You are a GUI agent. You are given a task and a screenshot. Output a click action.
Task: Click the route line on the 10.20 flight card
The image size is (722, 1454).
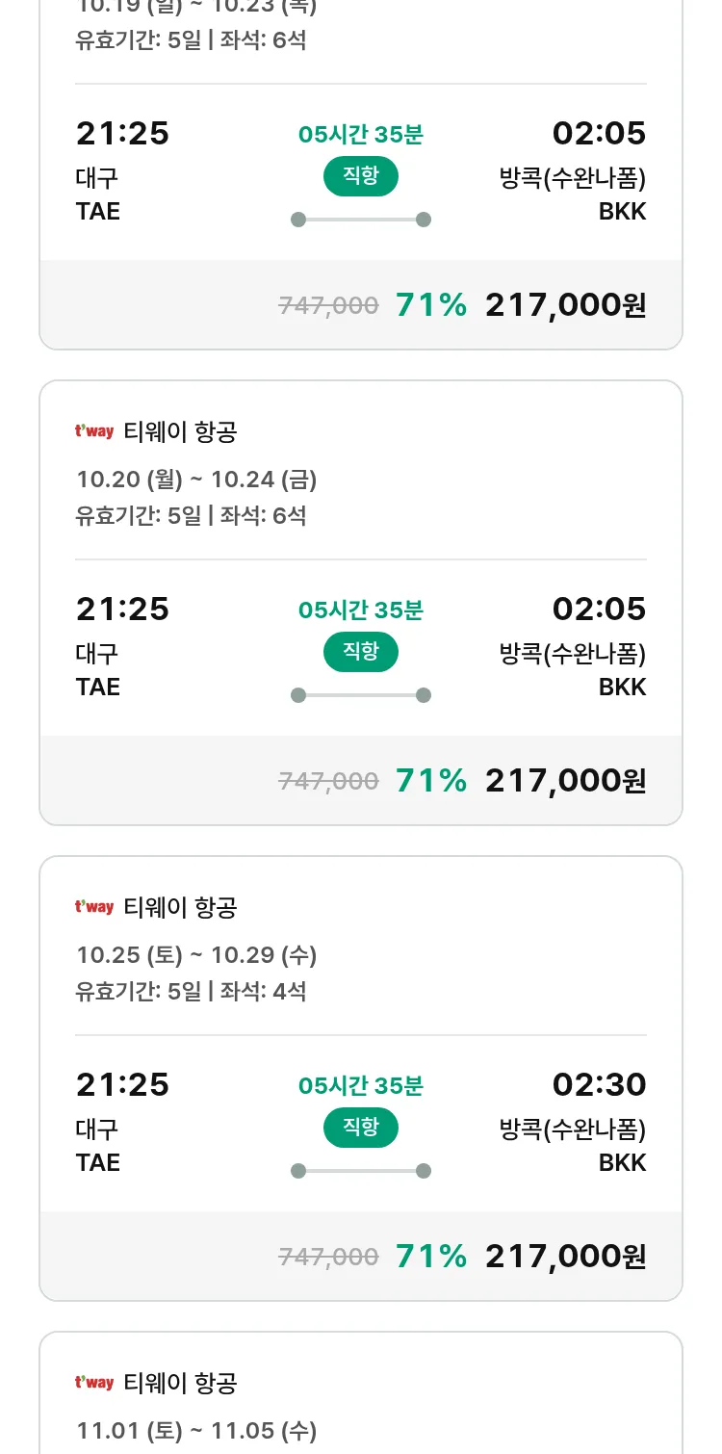360,695
